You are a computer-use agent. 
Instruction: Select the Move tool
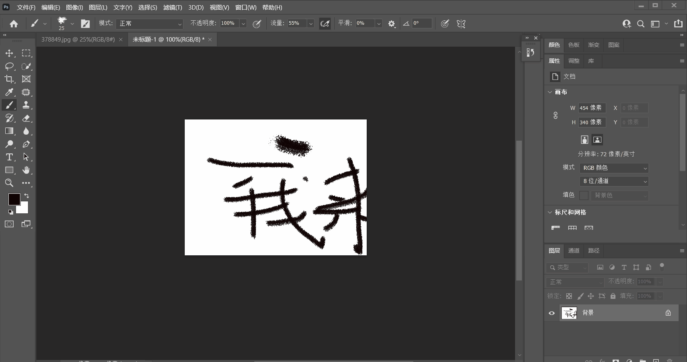[x=9, y=53]
